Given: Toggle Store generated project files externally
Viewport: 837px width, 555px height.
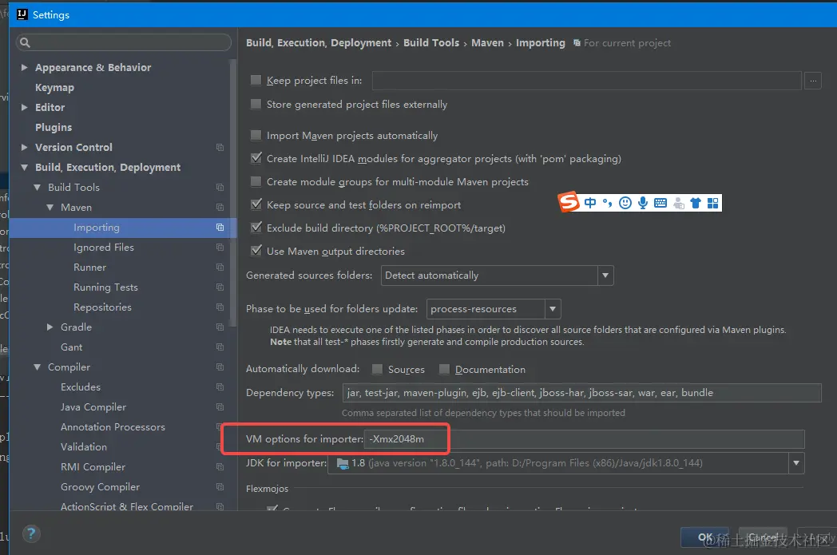Looking at the screenshot, I should pyautogui.click(x=256, y=104).
